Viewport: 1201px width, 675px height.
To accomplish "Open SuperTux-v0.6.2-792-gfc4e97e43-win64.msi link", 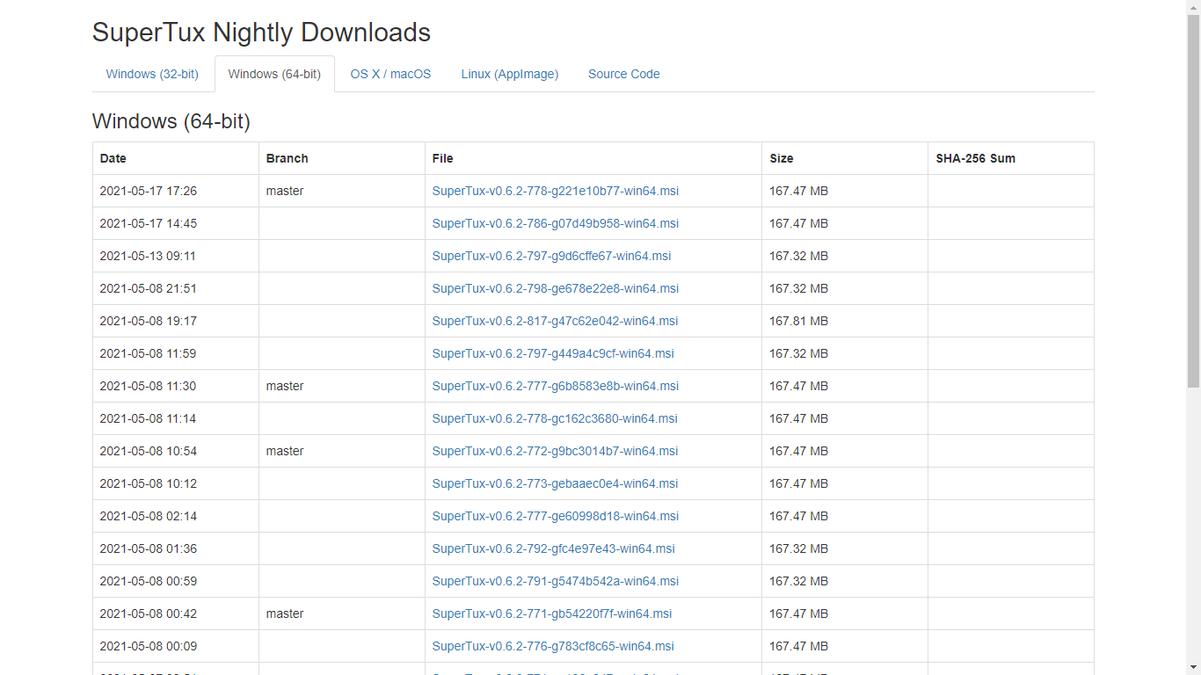I will tap(553, 548).
